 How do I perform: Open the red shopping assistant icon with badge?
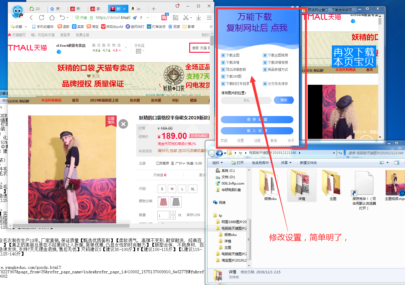click(164, 17)
